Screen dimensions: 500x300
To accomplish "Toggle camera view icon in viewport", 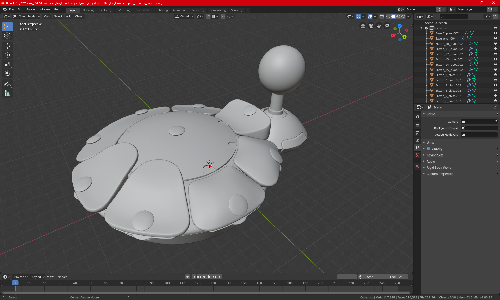I will (371, 26).
